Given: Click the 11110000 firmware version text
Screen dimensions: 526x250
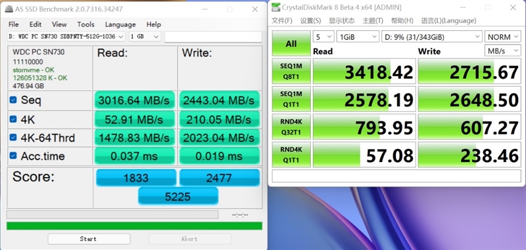Looking at the screenshot, I should pyautogui.click(x=28, y=62).
